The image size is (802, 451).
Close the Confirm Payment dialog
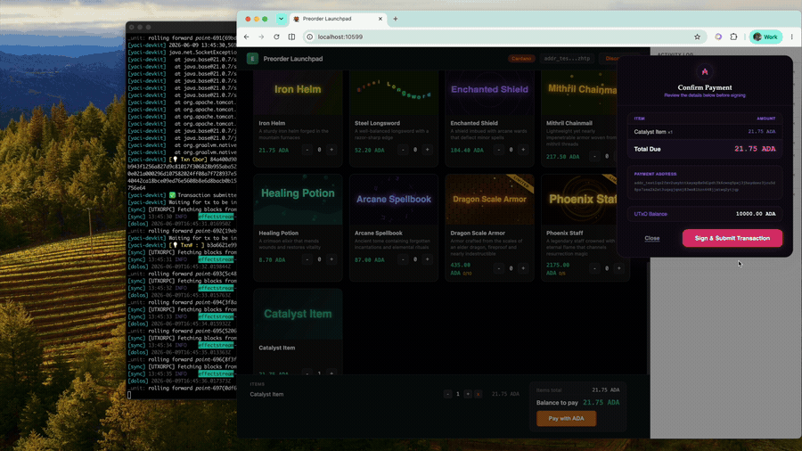tap(651, 238)
